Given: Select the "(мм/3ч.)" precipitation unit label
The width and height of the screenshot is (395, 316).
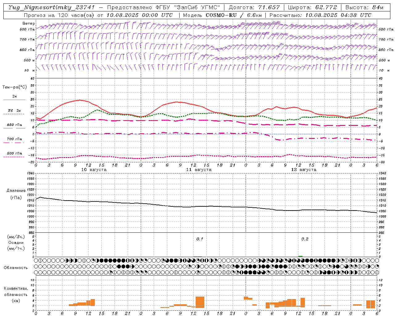Looking at the screenshot, I should point(16,237).
